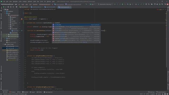169x95 pixels.
Task: Select the MainActivity file in tree
Action: (14, 33)
